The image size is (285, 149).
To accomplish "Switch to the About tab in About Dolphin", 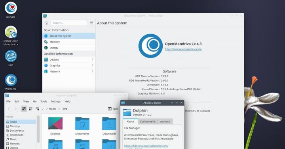I will pyautogui.click(x=130, y=121).
